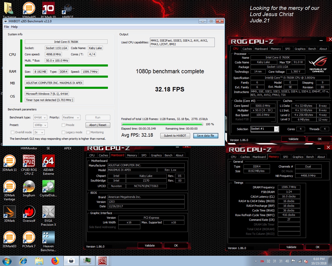Screen dimensions: 332x266
Task: Open Priority Realtime dropdown
Action: click(71, 117)
